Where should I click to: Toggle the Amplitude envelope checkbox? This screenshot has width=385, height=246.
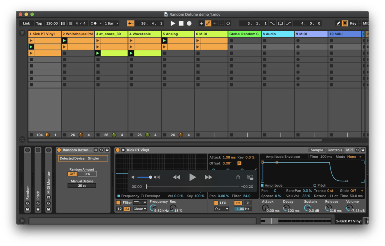[x=262, y=186]
